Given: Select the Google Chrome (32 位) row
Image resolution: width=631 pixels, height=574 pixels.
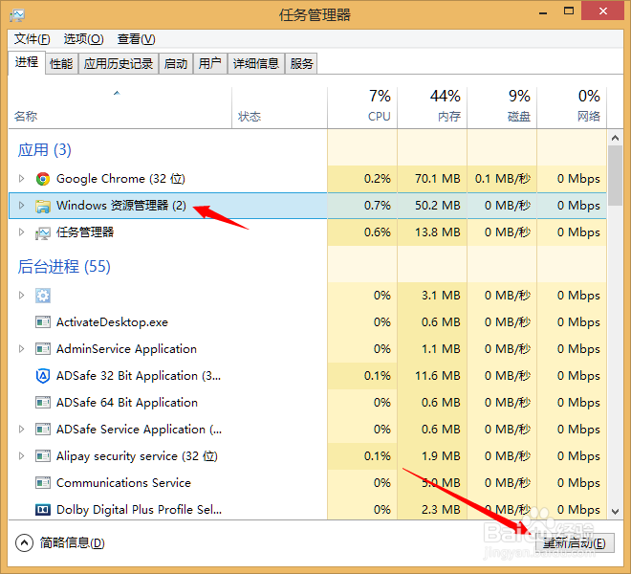Looking at the screenshot, I should click(308, 179).
